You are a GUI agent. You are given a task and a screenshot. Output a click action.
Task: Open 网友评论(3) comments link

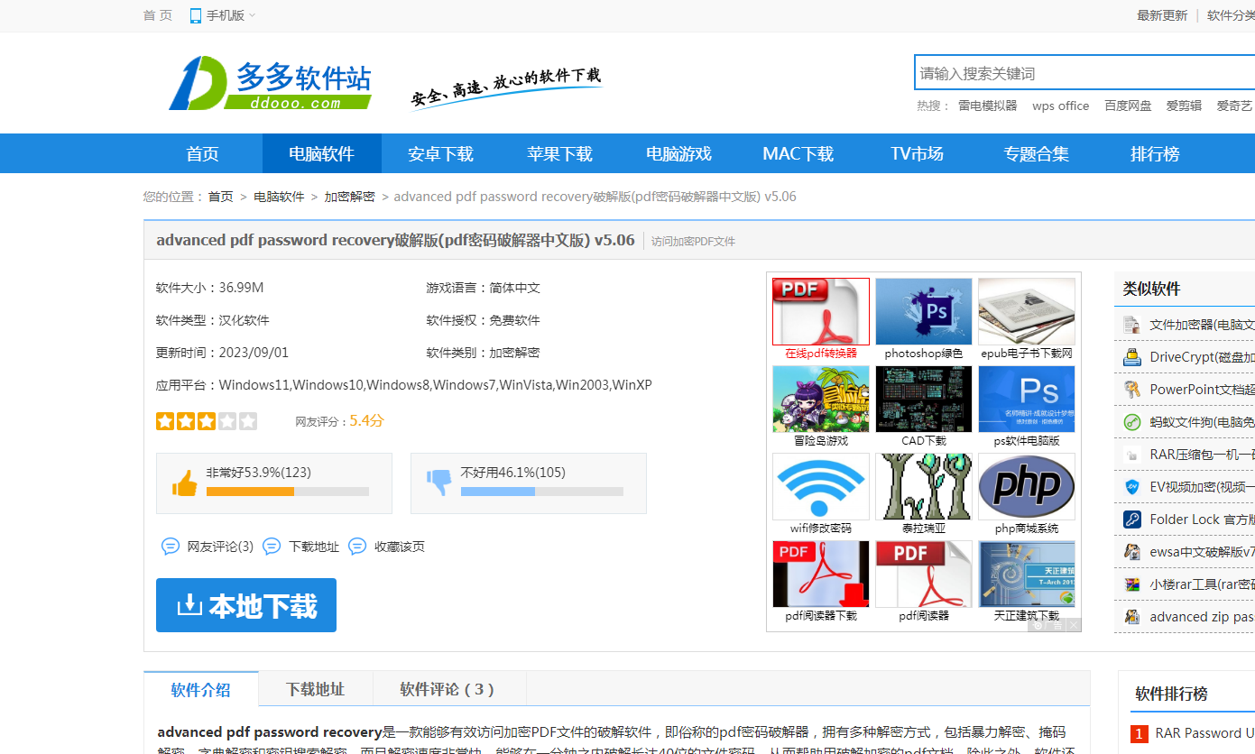click(208, 547)
